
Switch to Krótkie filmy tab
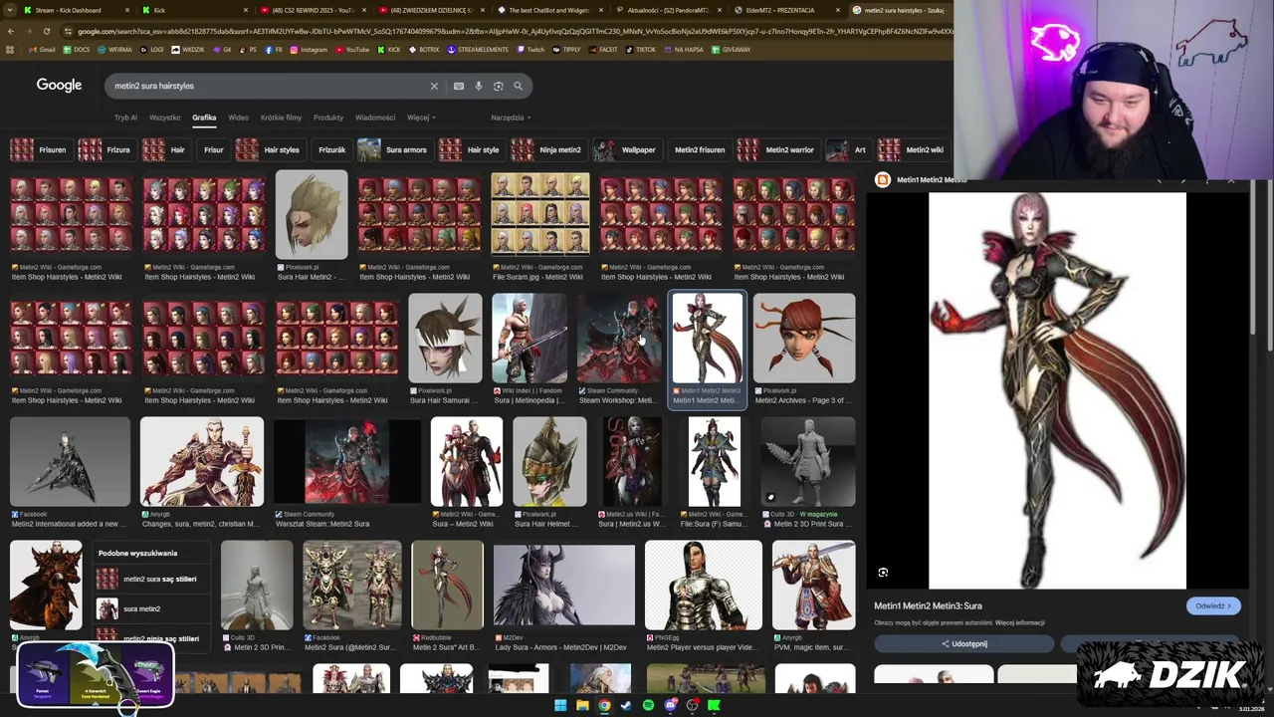point(281,118)
